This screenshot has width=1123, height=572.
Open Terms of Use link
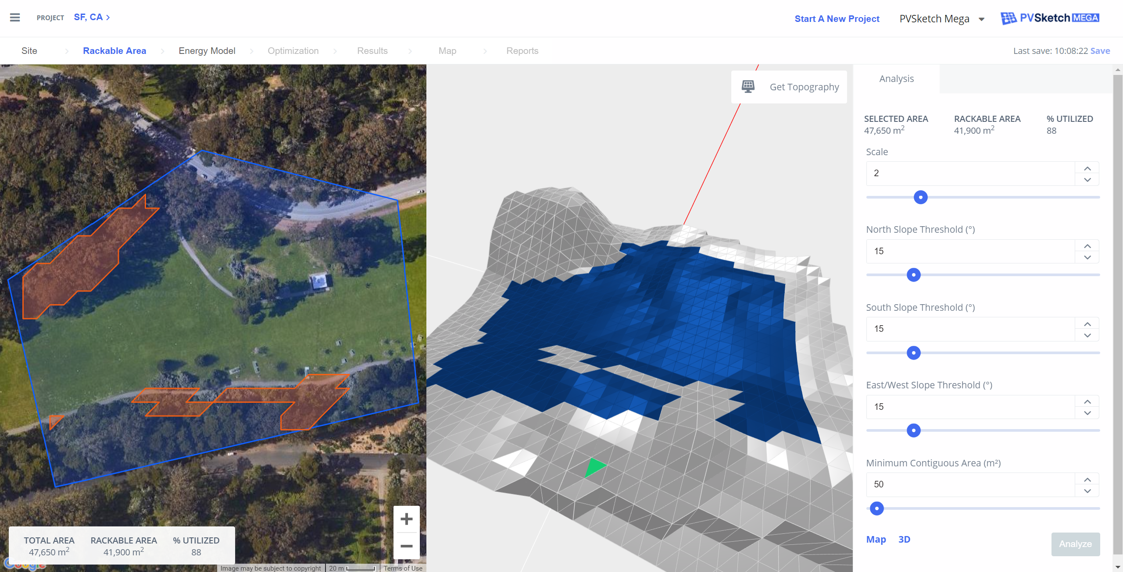point(403,568)
